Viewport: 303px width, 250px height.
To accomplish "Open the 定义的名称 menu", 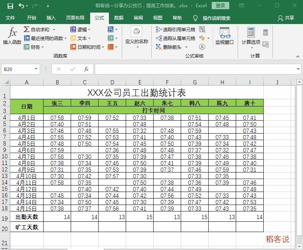I will [x=137, y=37].
